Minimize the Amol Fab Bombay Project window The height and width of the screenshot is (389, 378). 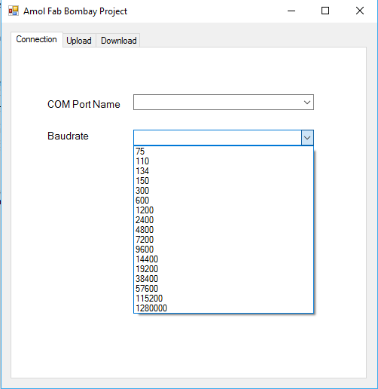coord(291,11)
